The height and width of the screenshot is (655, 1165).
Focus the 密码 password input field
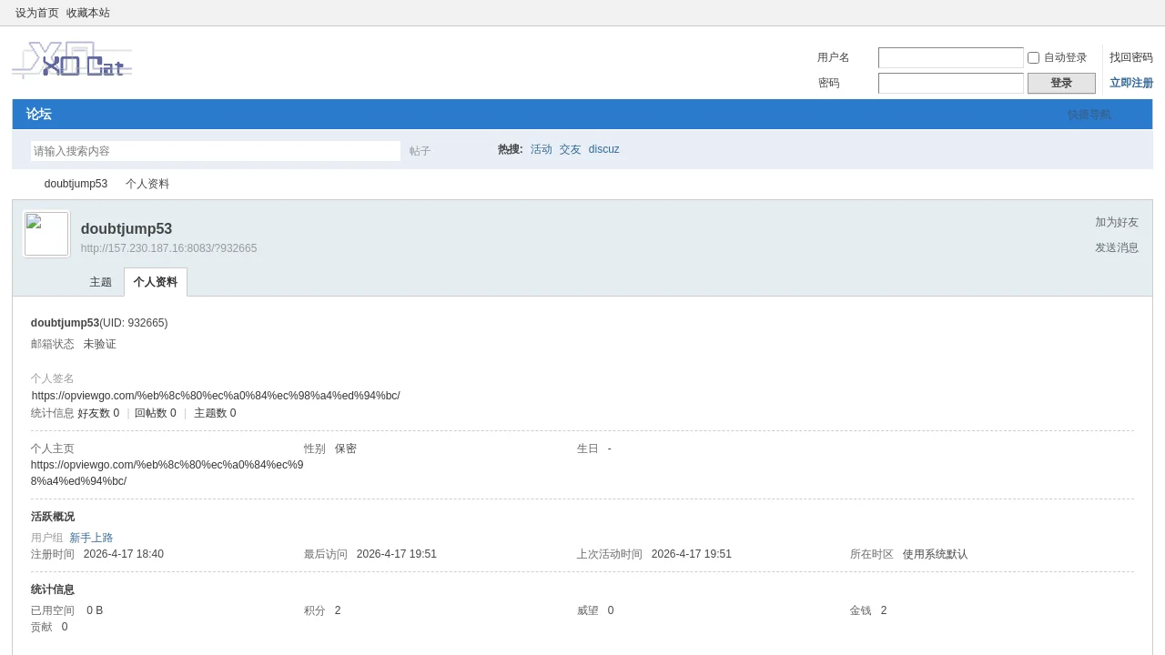(x=950, y=84)
